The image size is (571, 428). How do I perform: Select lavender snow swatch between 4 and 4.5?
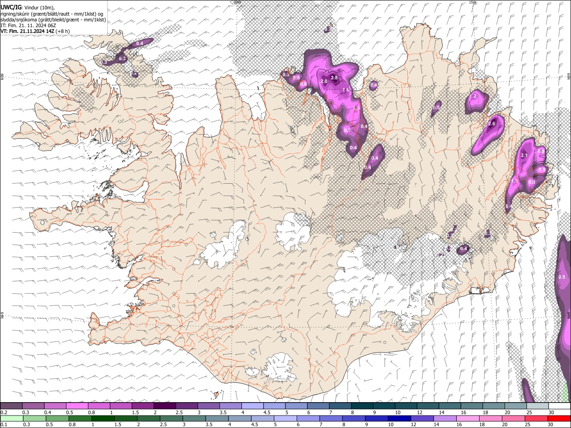[x=252, y=406]
